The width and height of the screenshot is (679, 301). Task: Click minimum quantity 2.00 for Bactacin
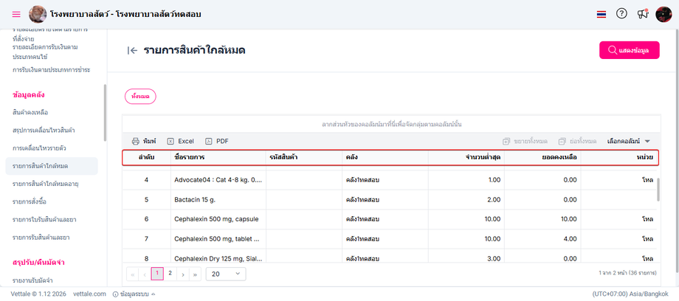[493, 200]
